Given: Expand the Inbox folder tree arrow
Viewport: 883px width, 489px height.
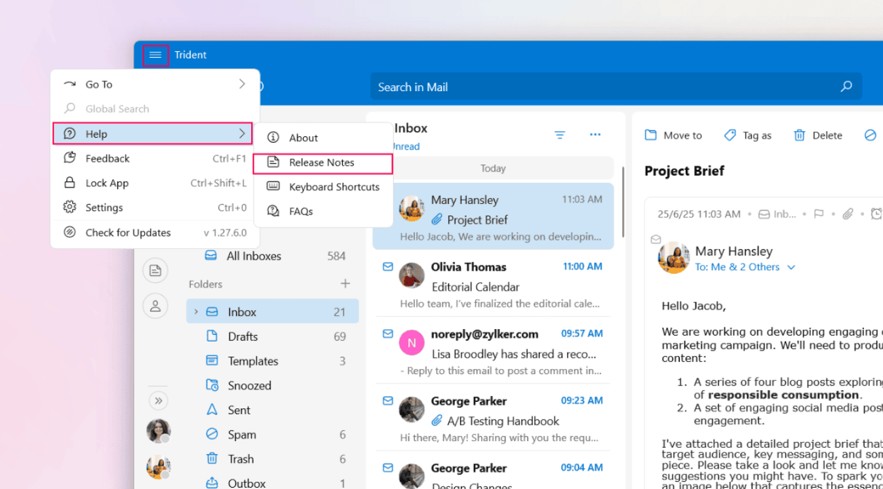Looking at the screenshot, I should point(195,312).
